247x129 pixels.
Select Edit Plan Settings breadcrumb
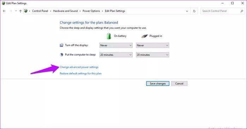pos(115,11)
